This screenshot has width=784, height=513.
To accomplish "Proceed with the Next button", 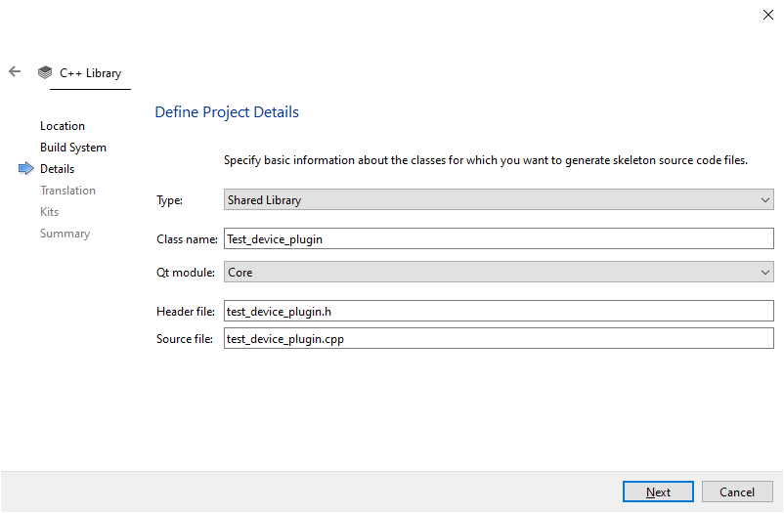I will 658,492.
